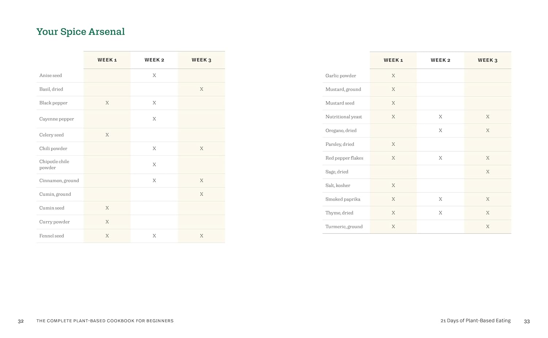Click the page number 33

click(526, 321)
